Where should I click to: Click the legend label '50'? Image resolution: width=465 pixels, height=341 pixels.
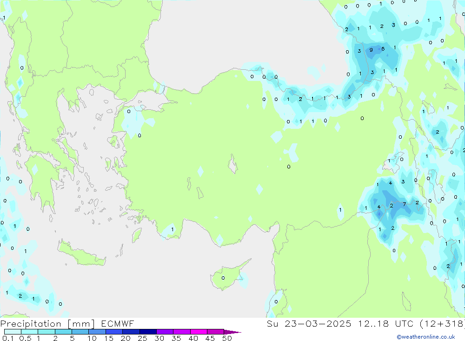point(227,338)
